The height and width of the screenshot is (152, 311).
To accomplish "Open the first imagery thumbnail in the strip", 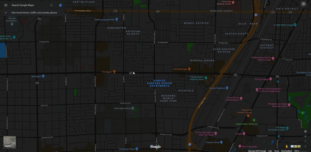I will [x=292, y=147].
